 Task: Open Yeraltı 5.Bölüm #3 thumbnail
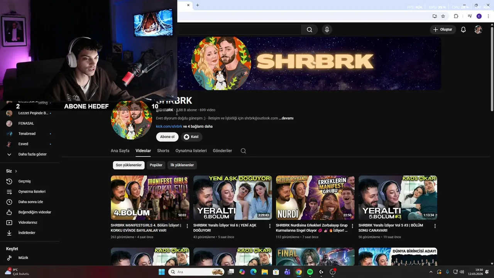pos(398,198)
